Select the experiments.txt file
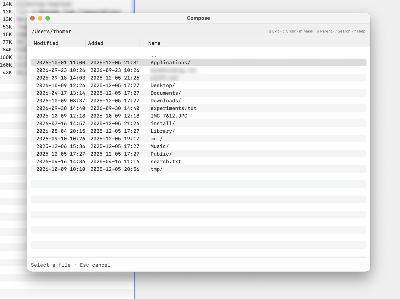The height and width of the screenshot is (299, 400). coord(198,108)
